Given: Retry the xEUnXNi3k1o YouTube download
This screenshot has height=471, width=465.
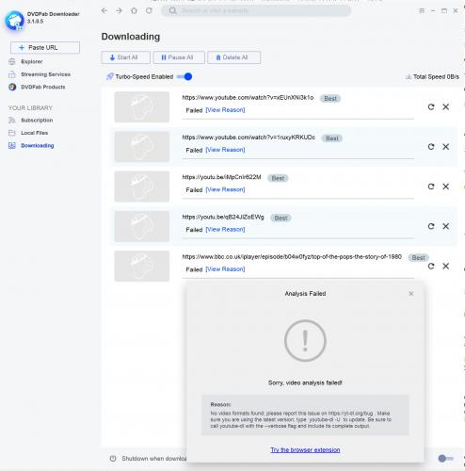Looking at the screenshot, I should coord(431,106).
